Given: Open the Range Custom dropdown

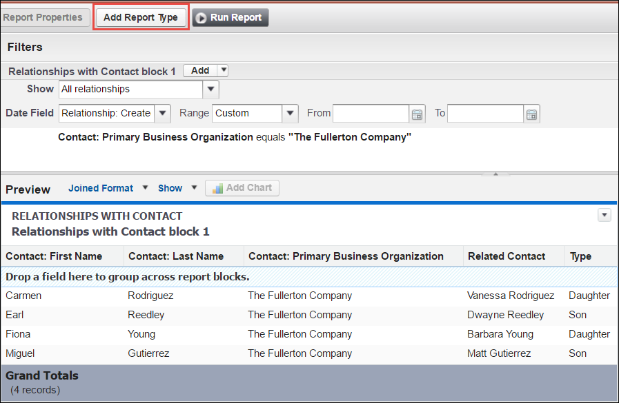Looking at the screenshot, I should [x=290, y=114].
